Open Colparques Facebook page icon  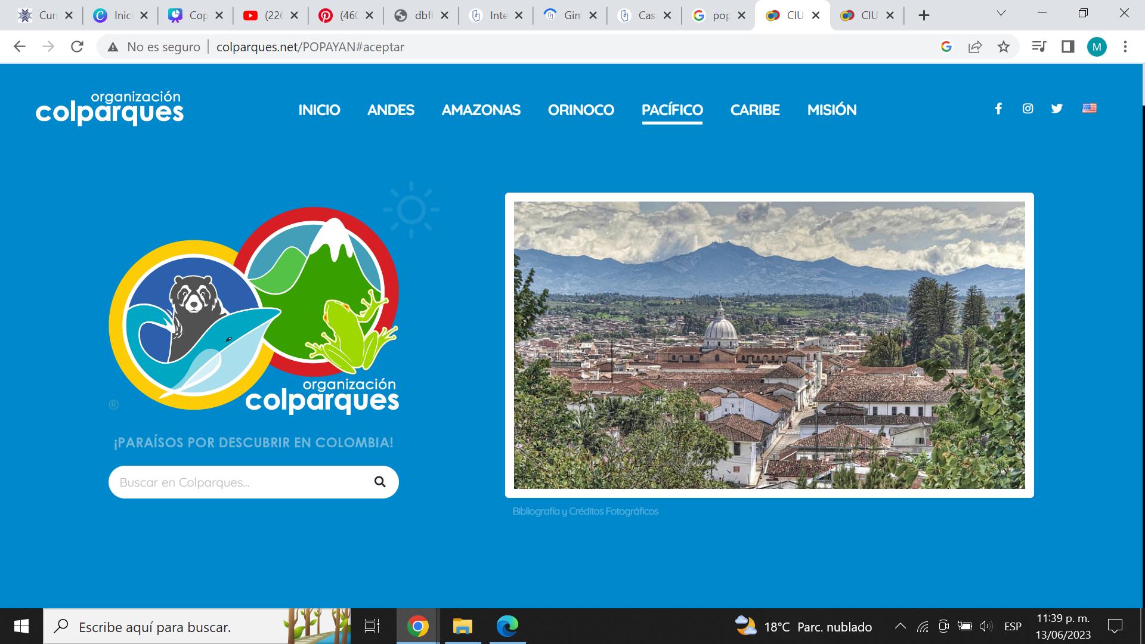[x=998, y=109]
